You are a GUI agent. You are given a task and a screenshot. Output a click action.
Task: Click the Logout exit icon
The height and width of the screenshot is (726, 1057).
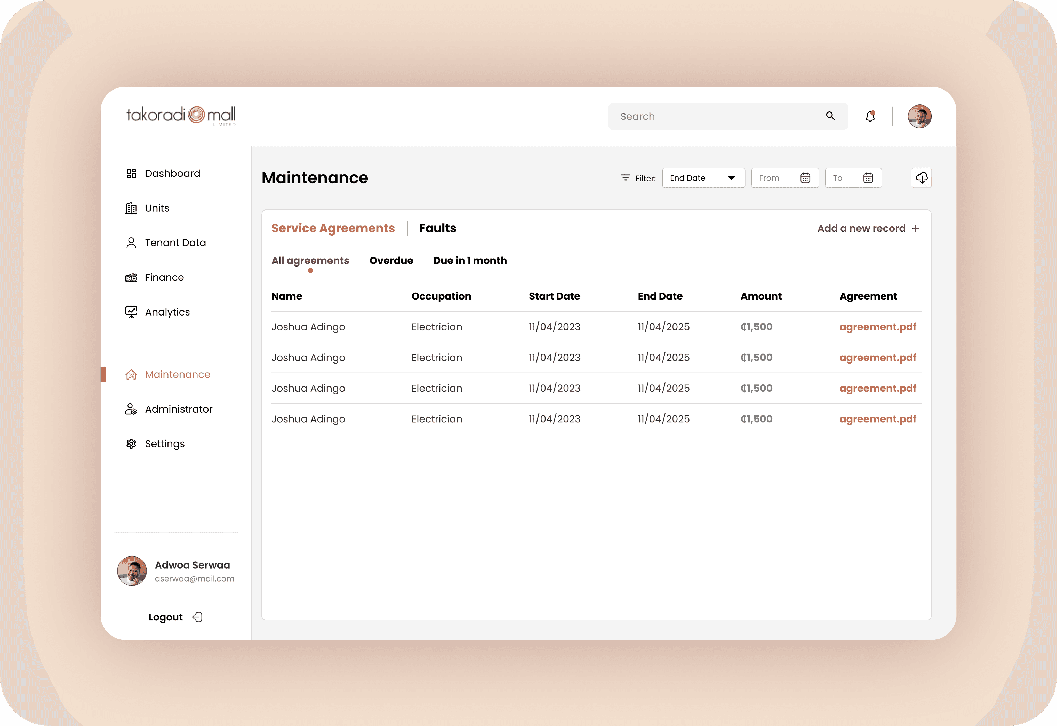coord(197,617)
